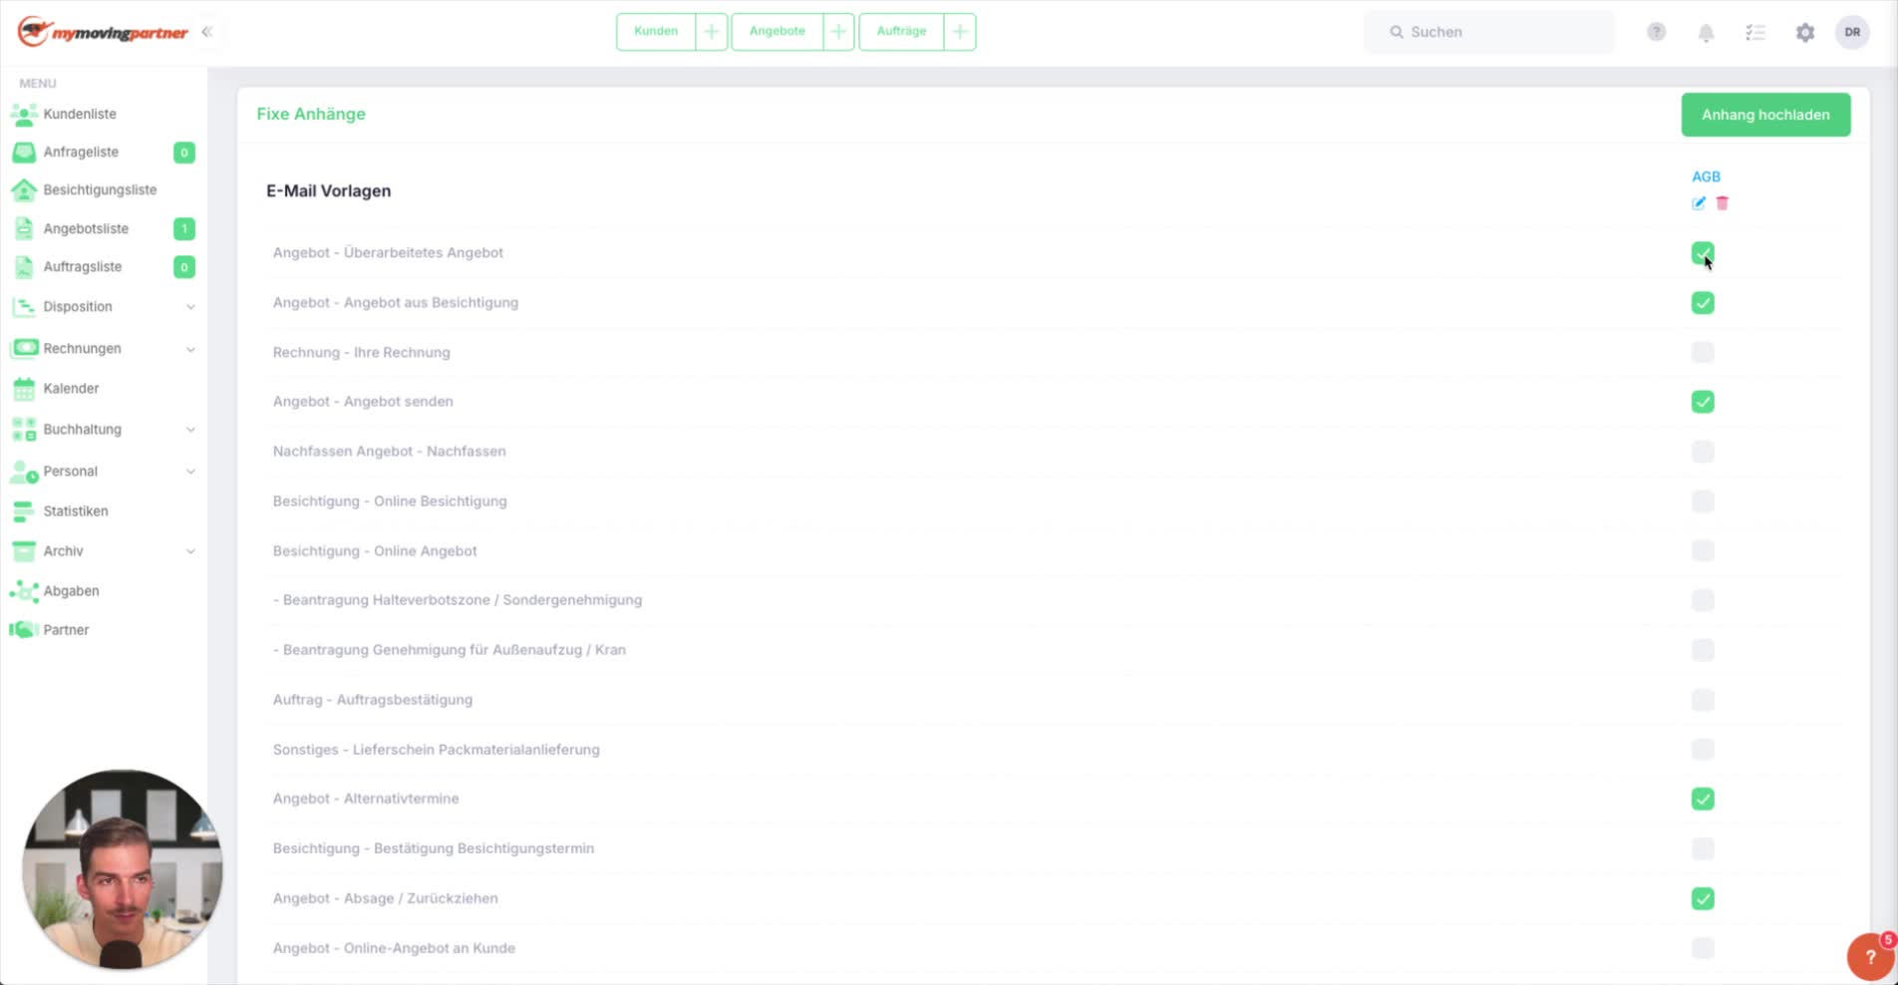1898x985 pixels.
Task: Open Kundenliste in the sidebar
Action: coord(80,115)
